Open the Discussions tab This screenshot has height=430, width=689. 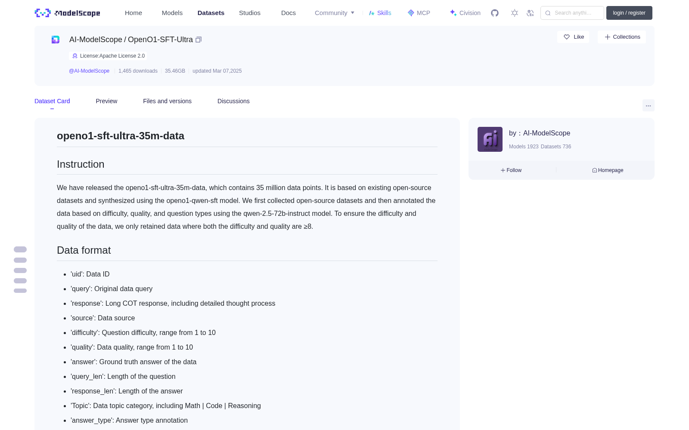click(x=233, y=101)
